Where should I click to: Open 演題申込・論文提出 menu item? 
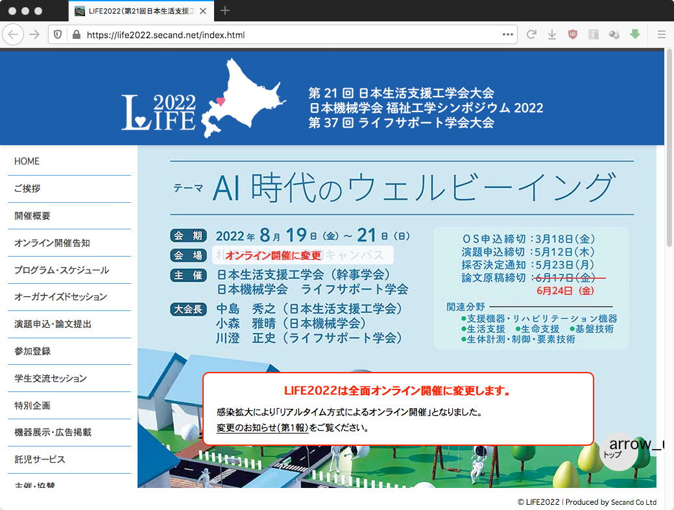click(69, 324)
